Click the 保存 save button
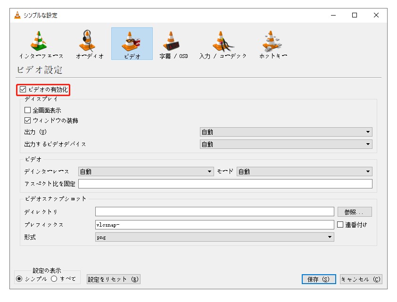The height and width of the screenshot is (302, 397). [x=319, y=279]
